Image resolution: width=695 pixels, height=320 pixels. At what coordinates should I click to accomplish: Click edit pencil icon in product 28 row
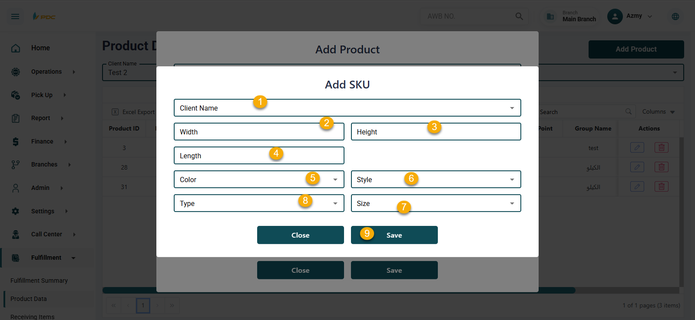[637, 167]
